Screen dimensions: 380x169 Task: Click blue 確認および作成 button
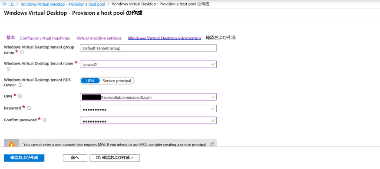point(24,158)
